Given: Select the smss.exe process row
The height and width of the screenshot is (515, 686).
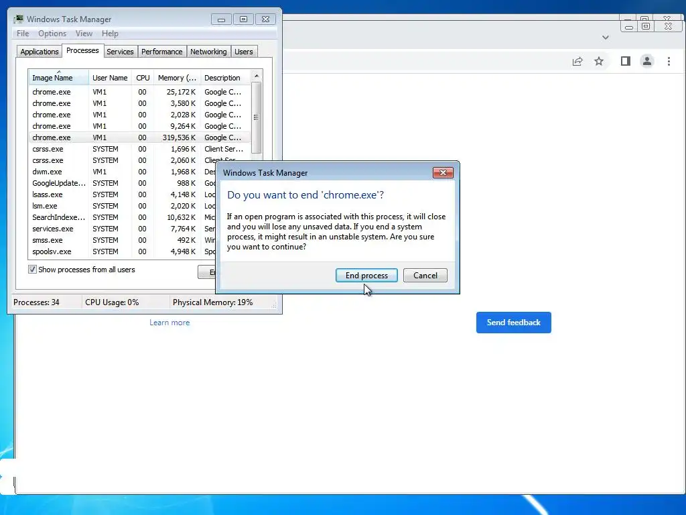Looking at the screenshot, I should (x=123, y=240).
